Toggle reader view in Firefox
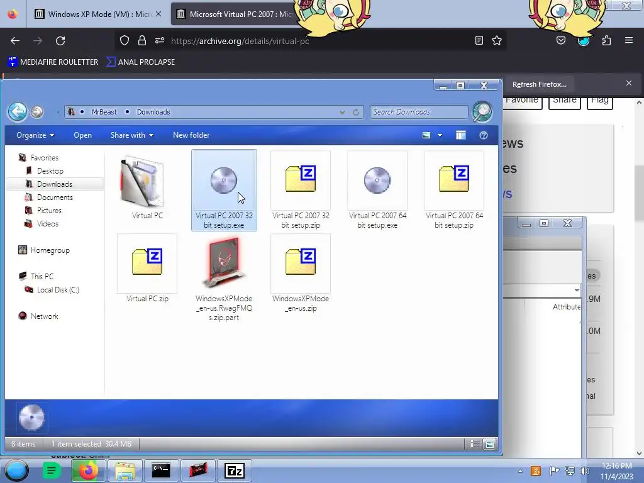 coord(479,40)
